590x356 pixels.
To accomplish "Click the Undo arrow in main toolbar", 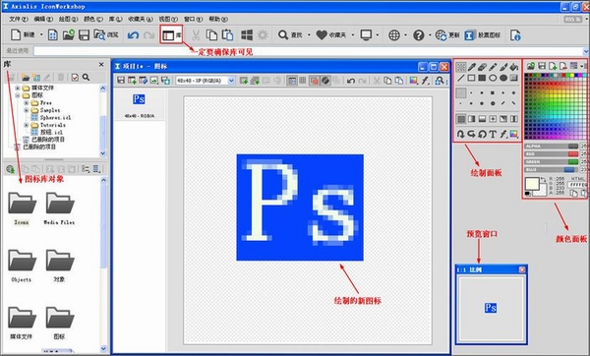I will (x=133, y=35).
